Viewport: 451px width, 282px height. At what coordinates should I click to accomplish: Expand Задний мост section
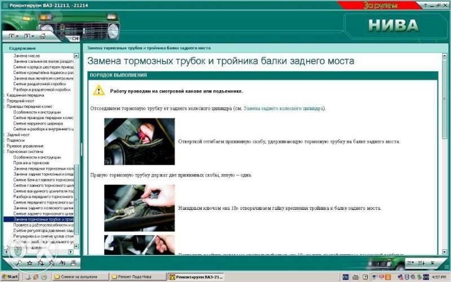point(18,135)
